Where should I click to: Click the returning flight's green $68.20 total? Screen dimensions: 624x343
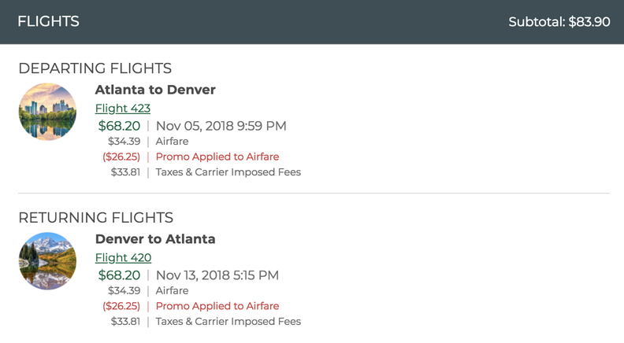tap(119, 275)
